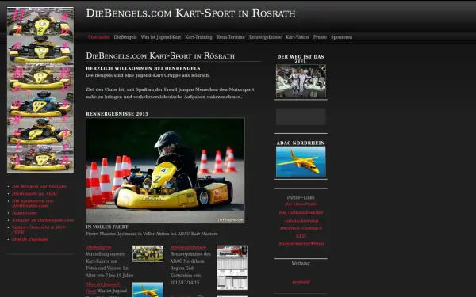Select Renn-Termine in the navigation bar
The height and width of the screenshot is (297, 476).
pos(230,37)
